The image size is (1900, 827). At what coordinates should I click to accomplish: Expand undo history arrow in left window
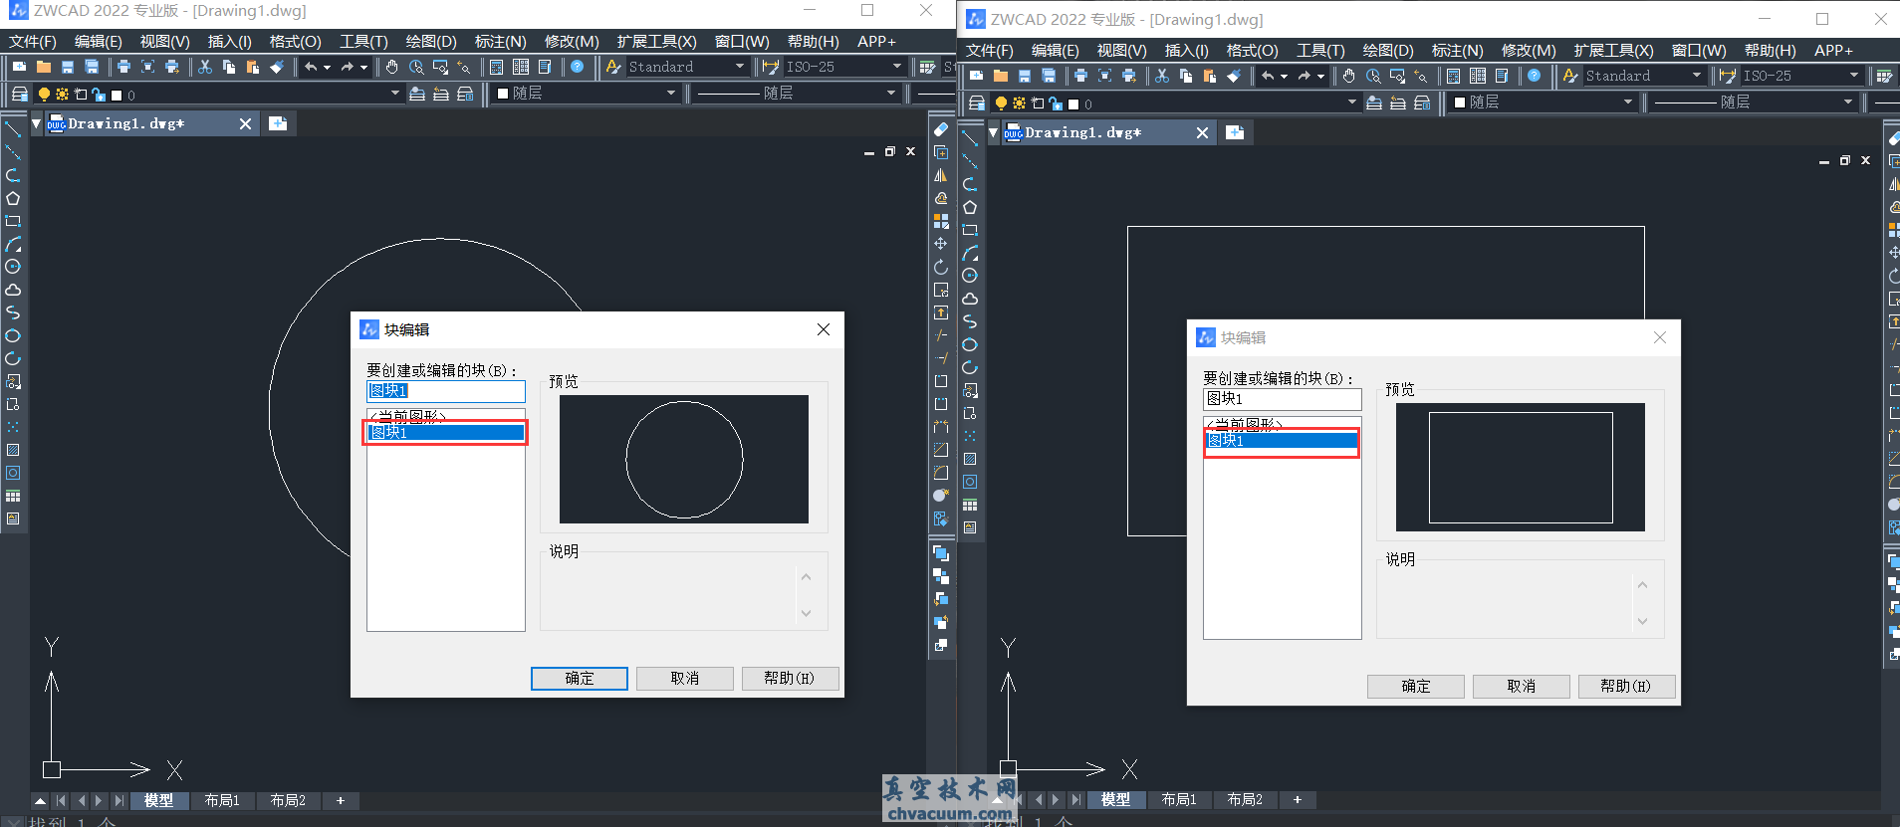tap(327, 67)
